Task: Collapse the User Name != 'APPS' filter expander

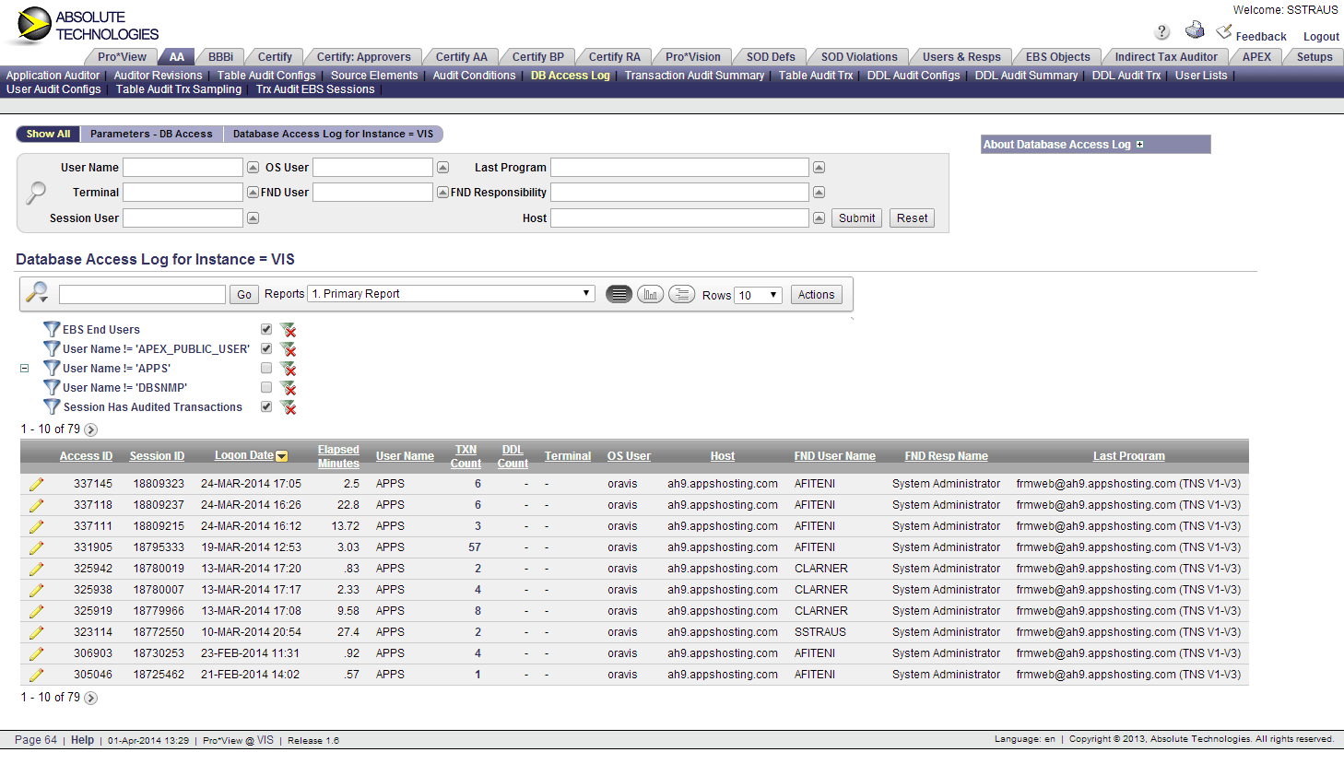Action: pyautogui.click(x=23, y=368)
